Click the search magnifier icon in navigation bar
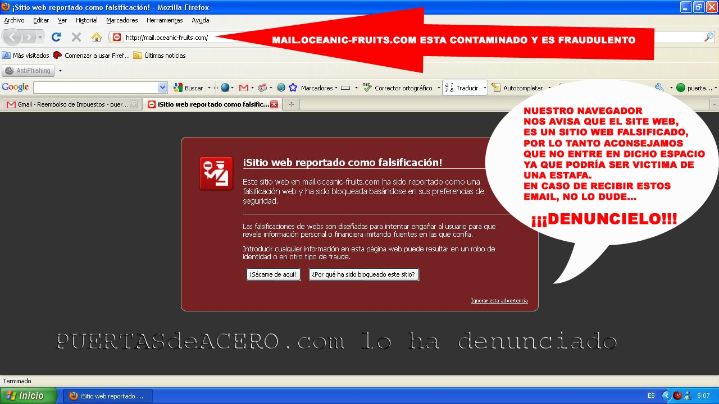719x404 pixels. tap(709, 37)
